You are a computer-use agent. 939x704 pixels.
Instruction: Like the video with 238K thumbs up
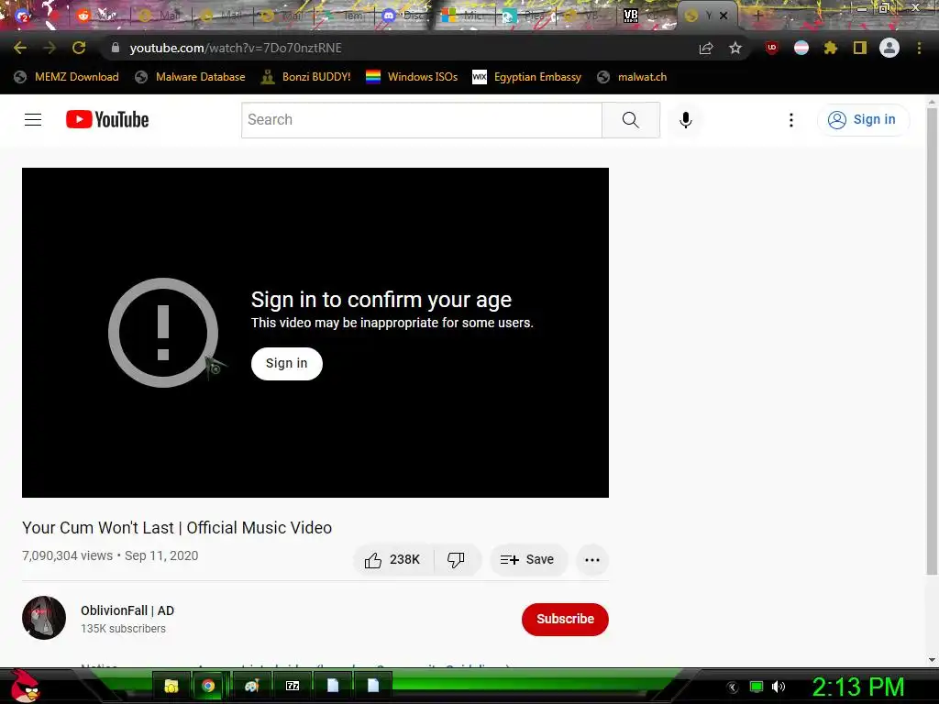click(392, 560)
